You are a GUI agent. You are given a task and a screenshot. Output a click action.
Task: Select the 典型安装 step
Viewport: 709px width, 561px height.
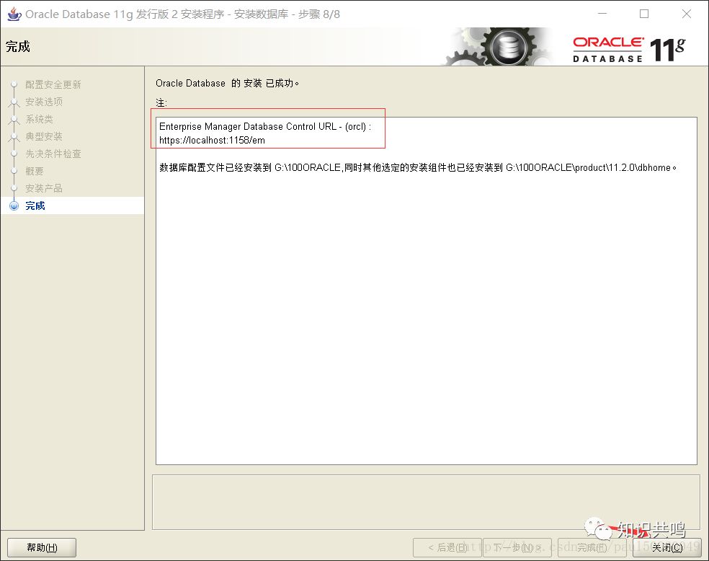click(x=44, y=136)
